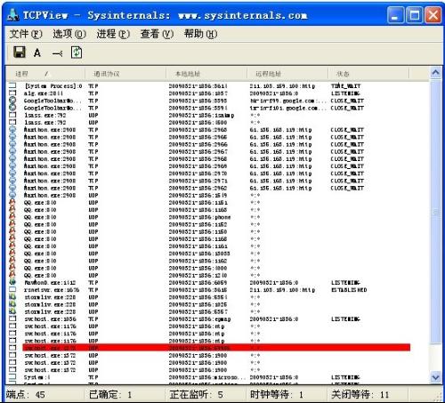Screen dimensions: 445x403
Task: Toggle the show unconnected endpoints icon
Action: point(57,53)
